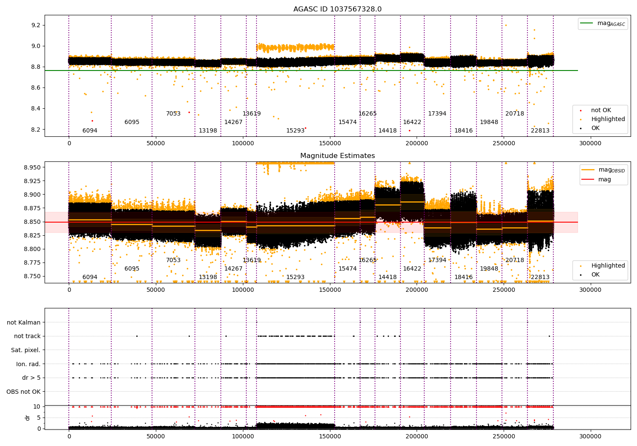Image resolution: width=637 pixels, height=446 pixels.
Task: Click obsid label 7053 in Magnitude Estimates plot
Action: pyautogui.click(x=173, y=260)
